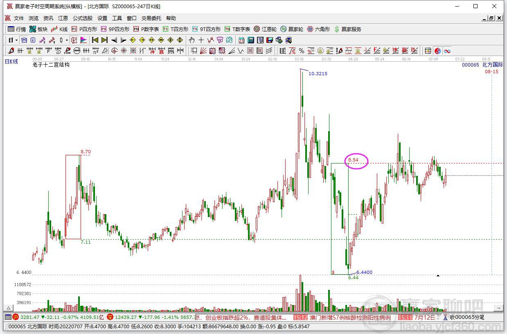Click the red zigzag wave-line icon

52,40
